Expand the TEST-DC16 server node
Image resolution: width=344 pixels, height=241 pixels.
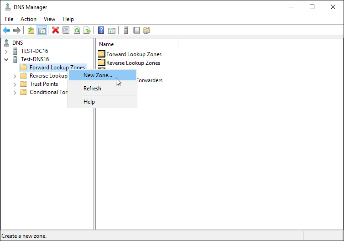[x=6, y=52]
